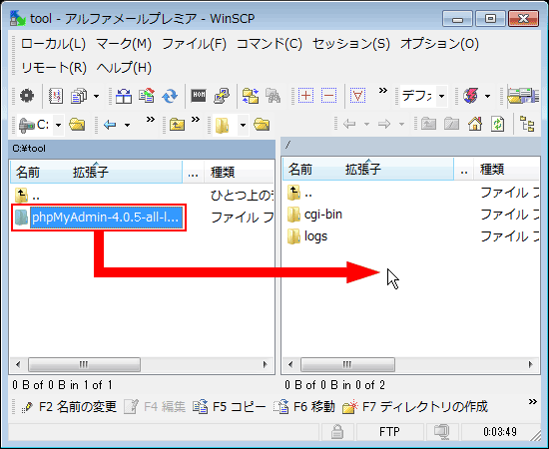Click the monitors icon in status bar
This screenshot has height=449, width=549.
[x=442, y=431]
